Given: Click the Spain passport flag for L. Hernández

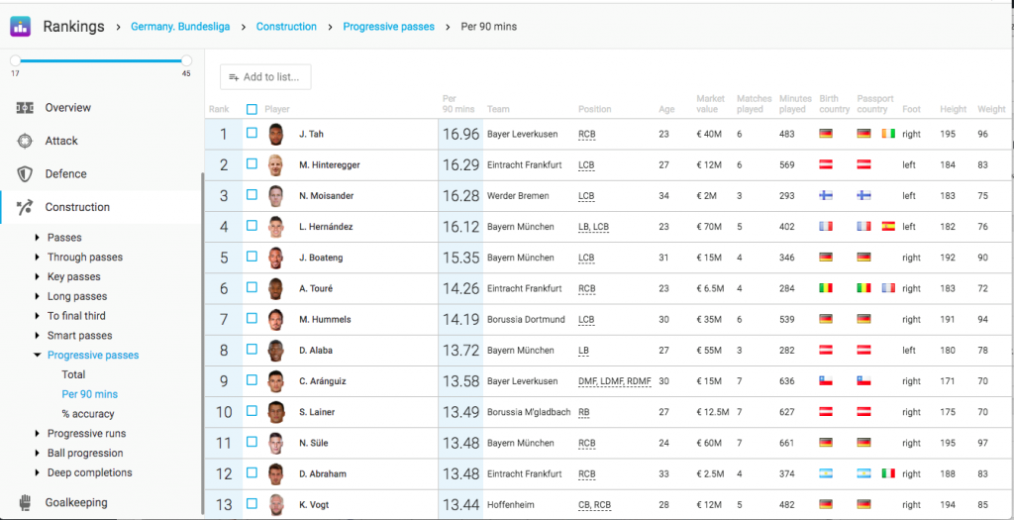Looking at the screenshot, I should point(888,227).
